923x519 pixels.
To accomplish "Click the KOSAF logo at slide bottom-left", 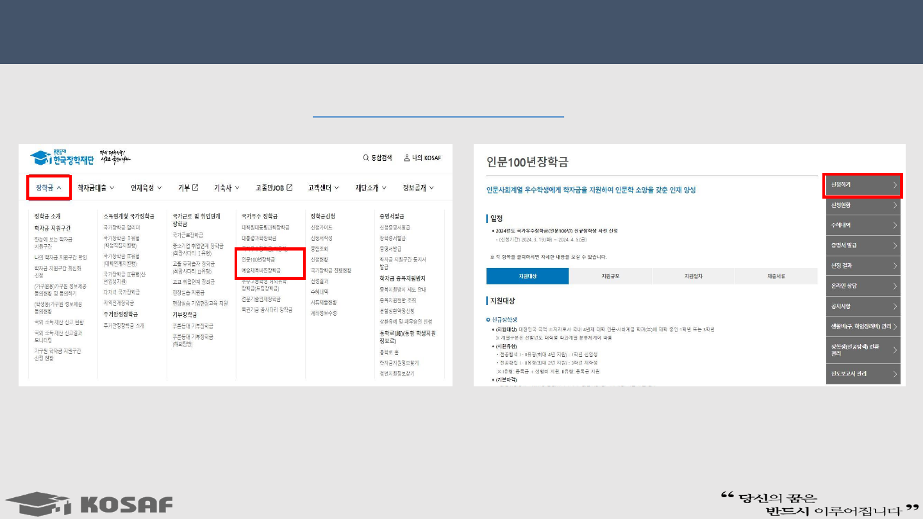I will (x=89, y=504).
